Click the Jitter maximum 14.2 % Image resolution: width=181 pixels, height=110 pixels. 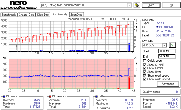[x=129, y=104]
